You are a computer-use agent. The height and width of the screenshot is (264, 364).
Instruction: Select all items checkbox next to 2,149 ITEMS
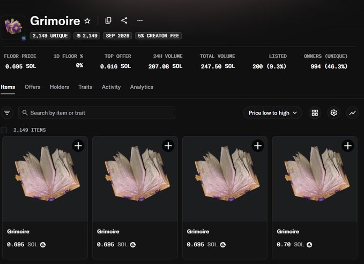(x=4, y=130)
